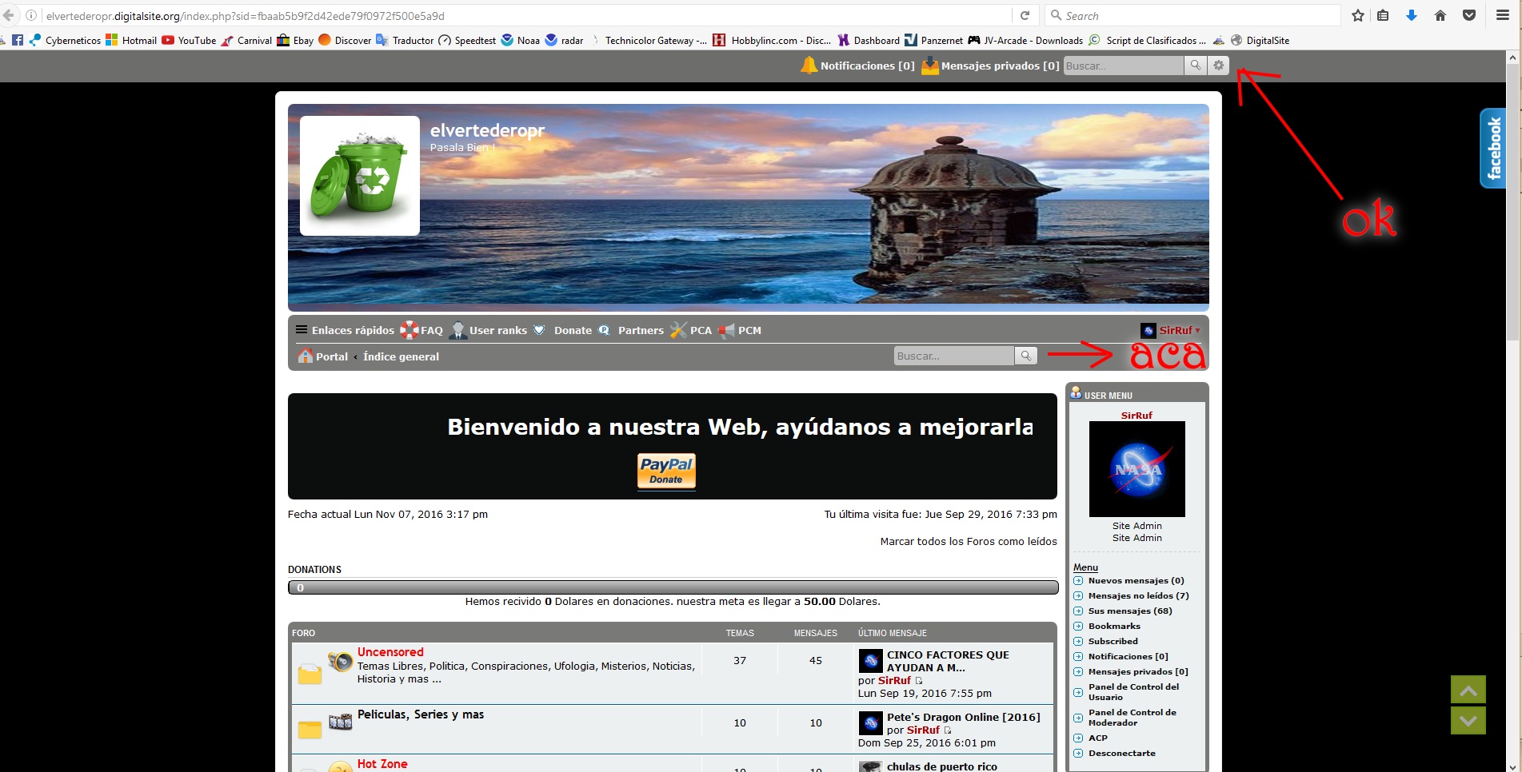Click the Buscar field in navigation bar
Image resolution: width=1522 pixels, height=772 pixels.
pyautogui.click(x=953, y=356)
